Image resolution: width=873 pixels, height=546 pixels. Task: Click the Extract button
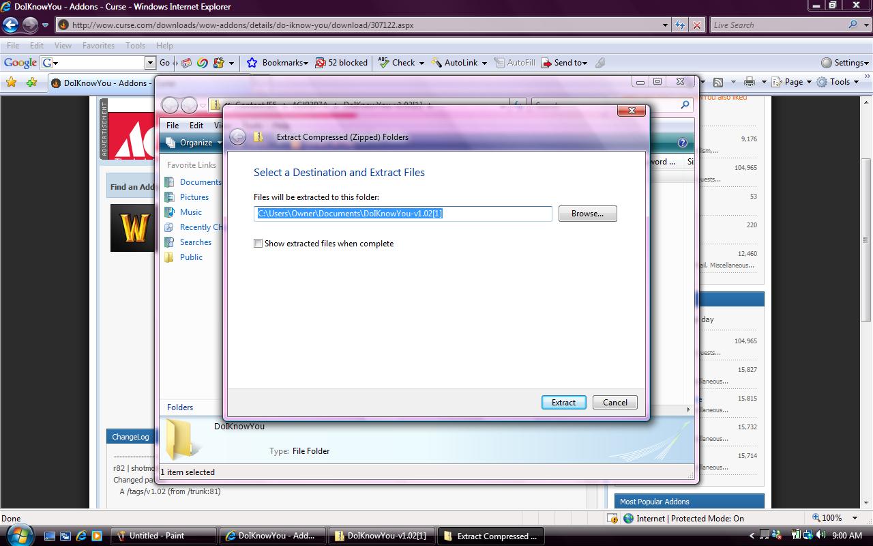click(x=563, y=402)
